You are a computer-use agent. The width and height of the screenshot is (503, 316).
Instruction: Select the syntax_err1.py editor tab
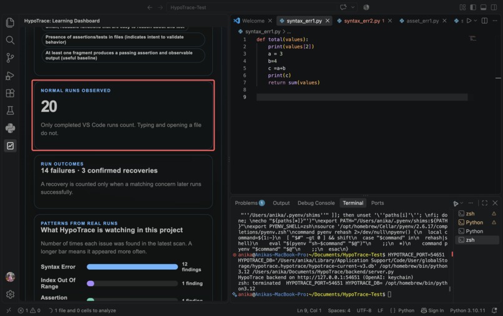tap(304, 21)
